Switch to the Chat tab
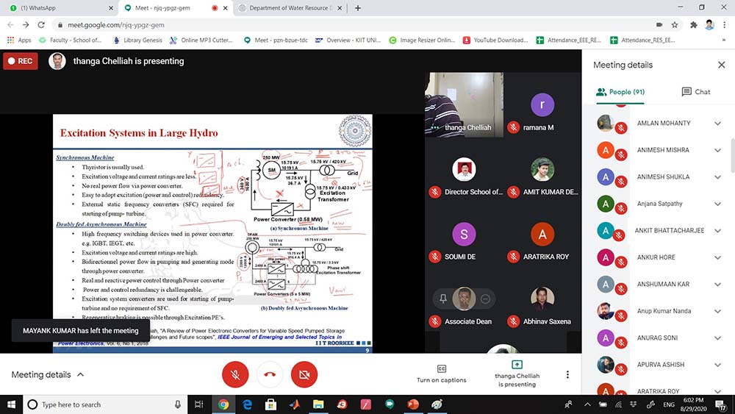Viewport: 735px width, 414px height. [x=695, y=92]
